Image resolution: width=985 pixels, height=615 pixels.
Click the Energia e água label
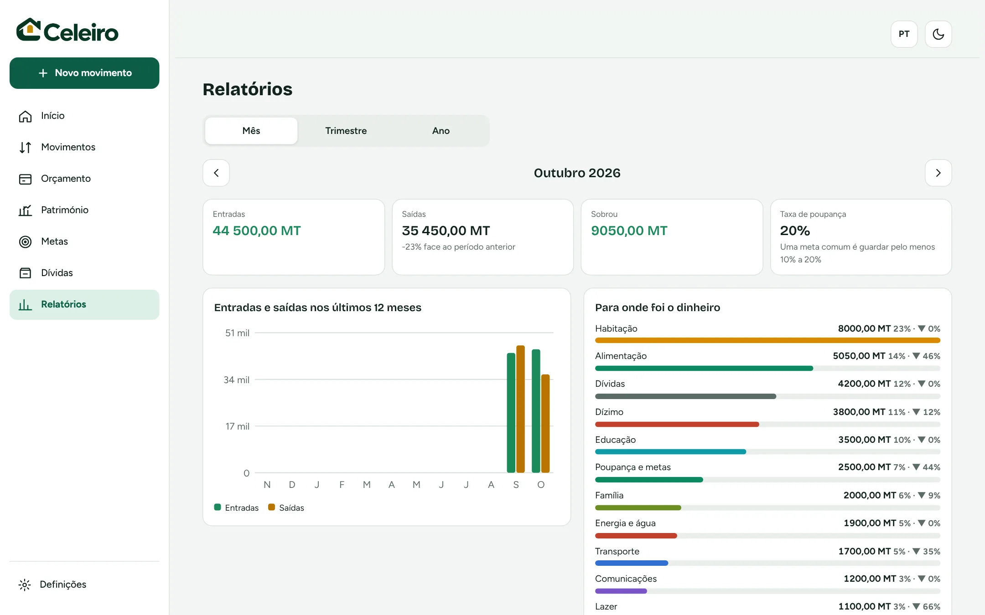click(x=625, y=523)
